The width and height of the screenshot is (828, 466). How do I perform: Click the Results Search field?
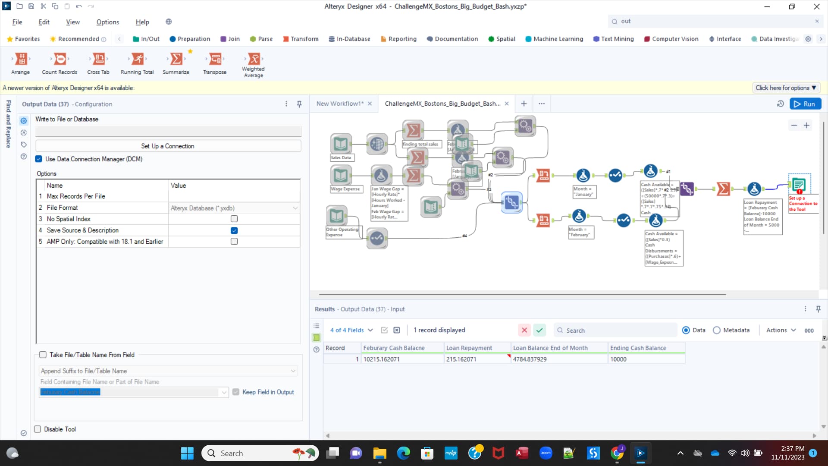(x=617, y=331)
